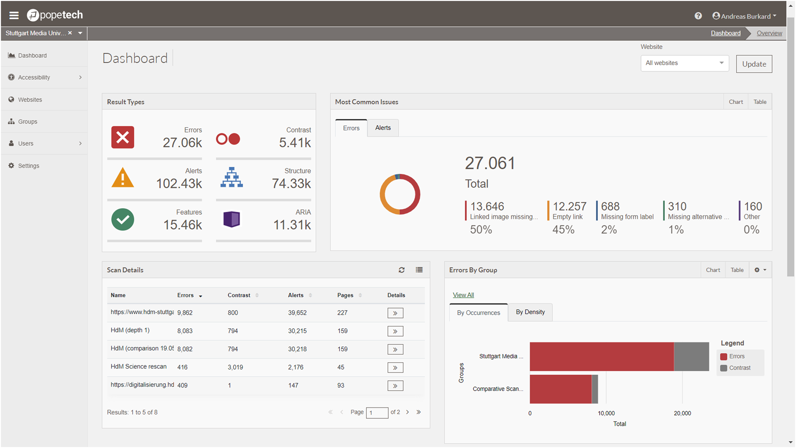Open the View All link
The width and height of the screenshot is (796, 448).
tap(463, 295)
